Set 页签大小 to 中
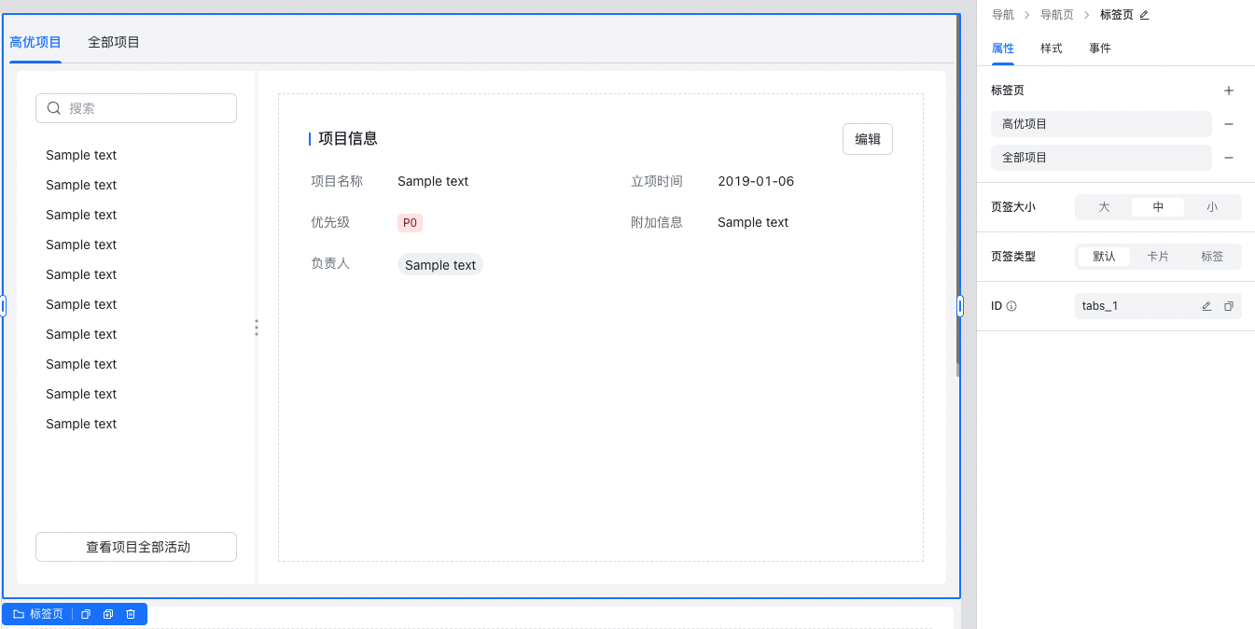This screenshot has height=629, width=1255. click(x=1158, y=207)
